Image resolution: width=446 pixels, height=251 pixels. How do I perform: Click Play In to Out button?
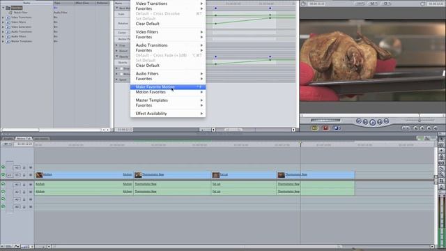(365, 122)
